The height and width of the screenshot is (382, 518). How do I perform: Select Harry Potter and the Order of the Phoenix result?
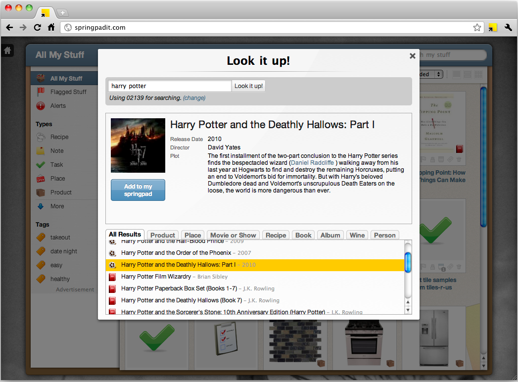[255, 253]
